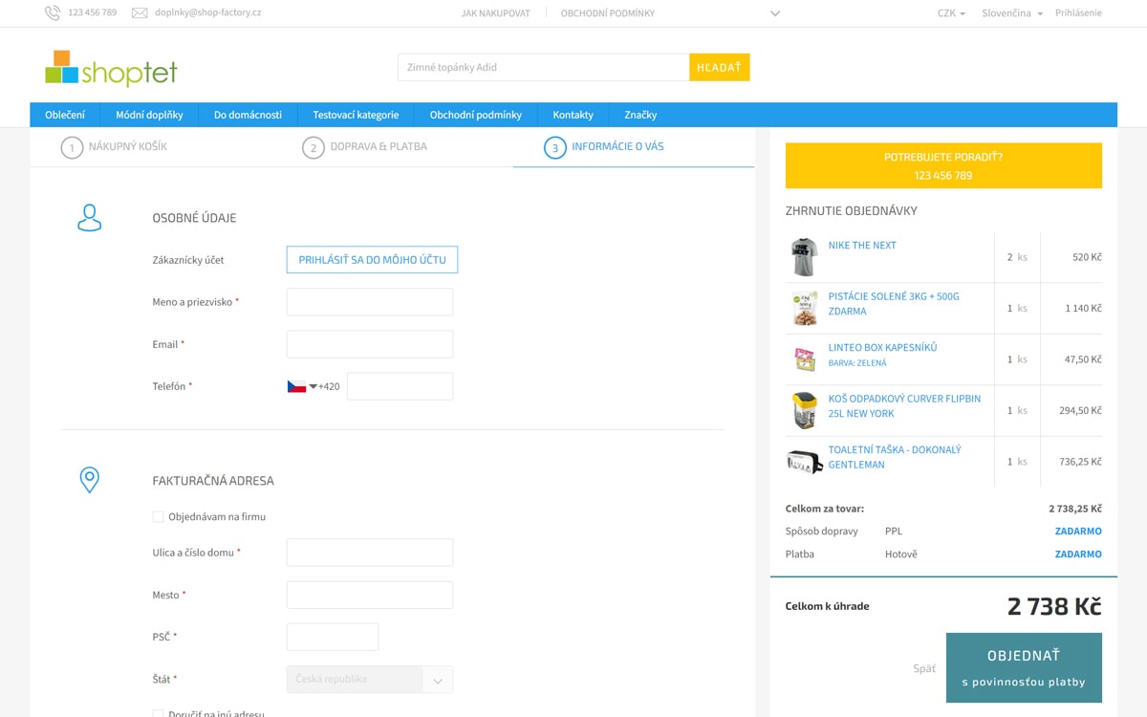Open the Štát country dropdown
The width and height of the screenshot is (1147, 717).
370,680
